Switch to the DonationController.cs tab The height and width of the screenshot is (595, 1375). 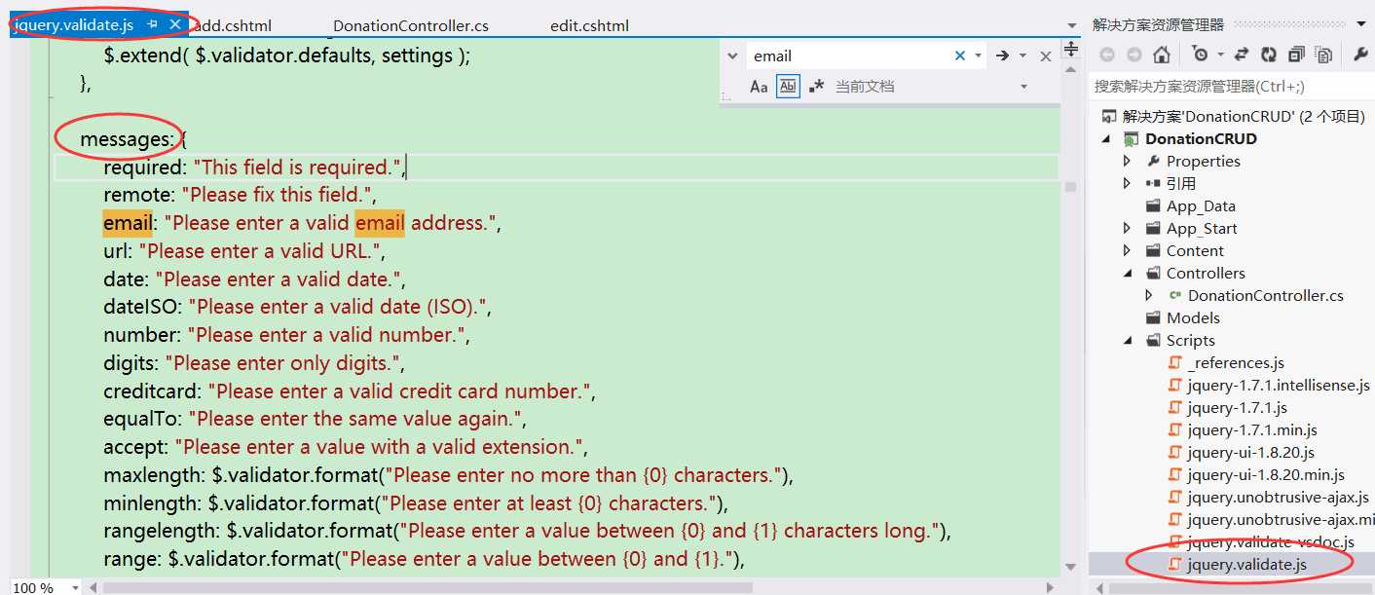coord(411,26)
